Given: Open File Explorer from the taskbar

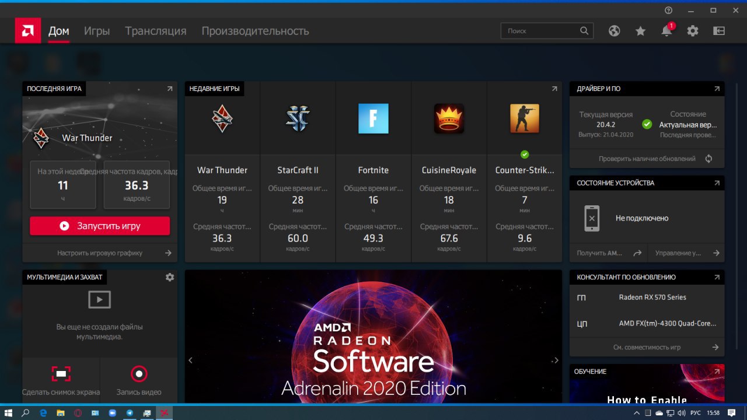Looking at the screenshot, I should click(61, 412).
